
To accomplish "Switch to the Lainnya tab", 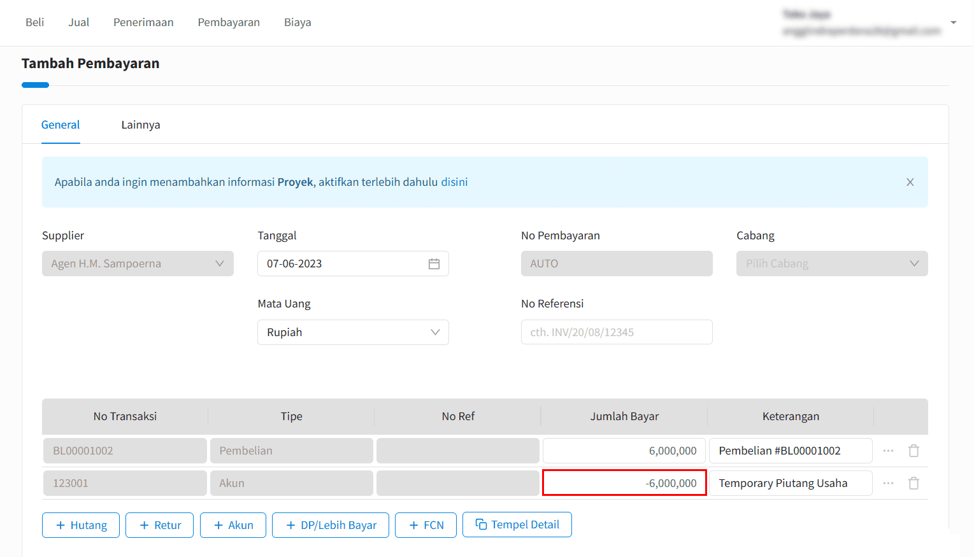I will (141, 125).
